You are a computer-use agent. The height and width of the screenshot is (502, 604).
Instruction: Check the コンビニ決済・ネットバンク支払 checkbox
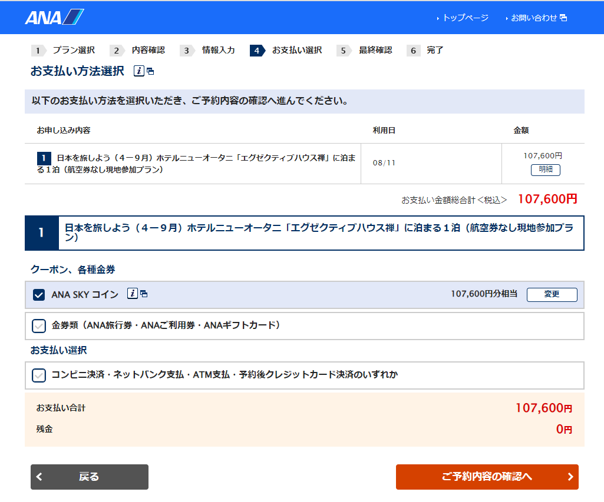(39, 375)
